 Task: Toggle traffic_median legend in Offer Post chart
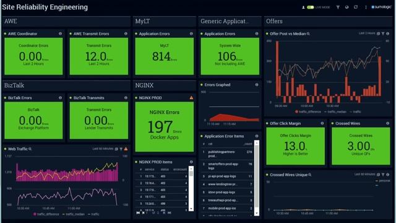click(x=335, y=111)
